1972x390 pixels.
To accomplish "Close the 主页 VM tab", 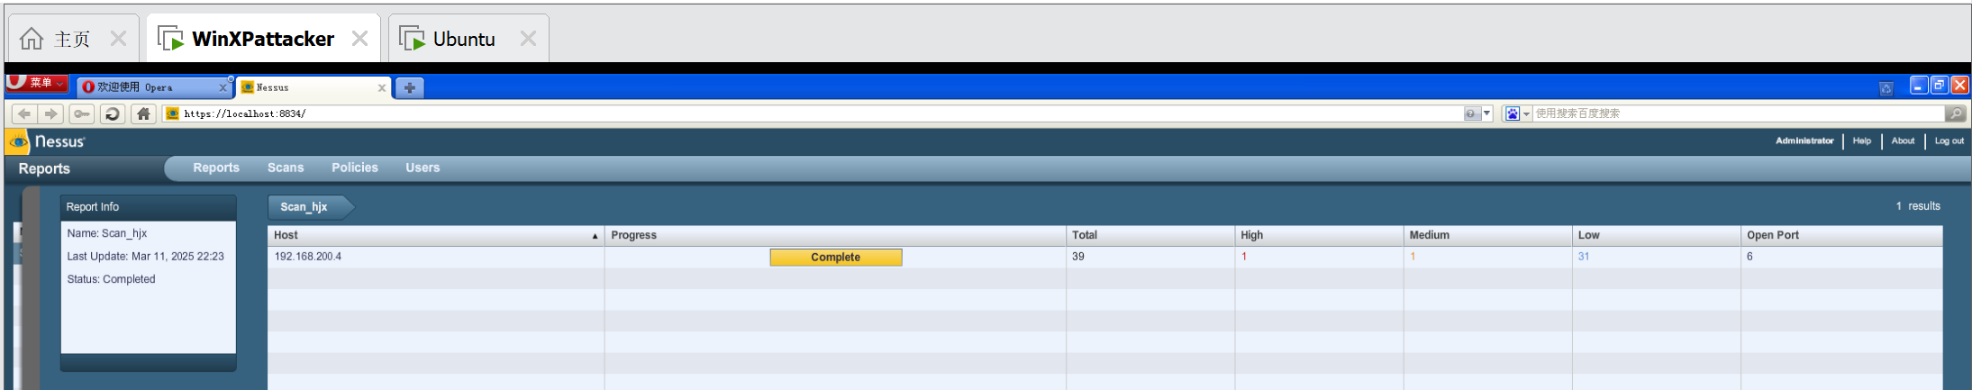I will coord(118,39).
